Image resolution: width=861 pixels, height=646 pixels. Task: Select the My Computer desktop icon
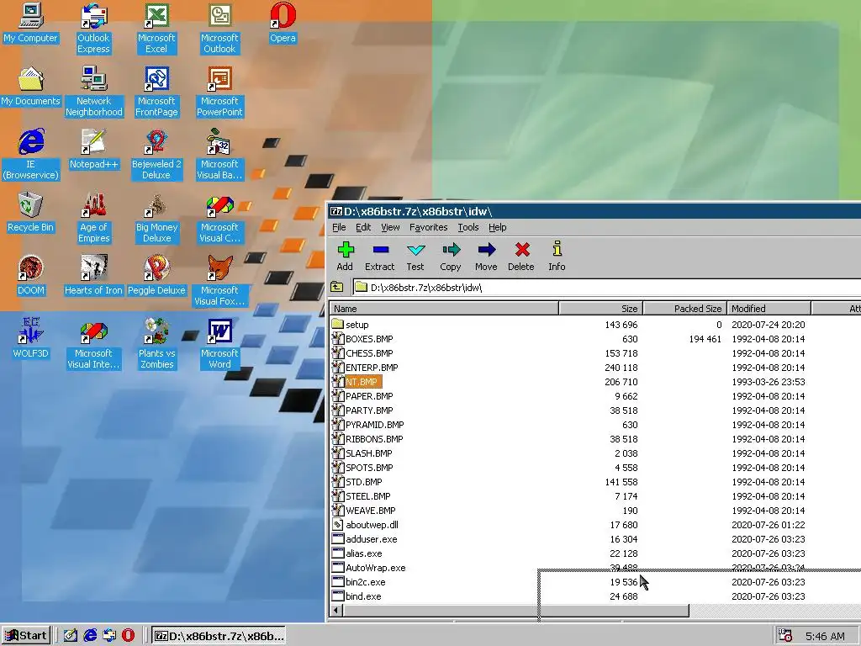point(31,23)
